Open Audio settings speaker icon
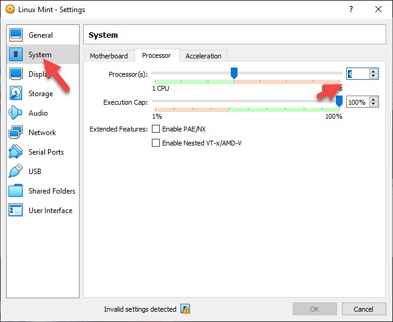 coord(16,113)
